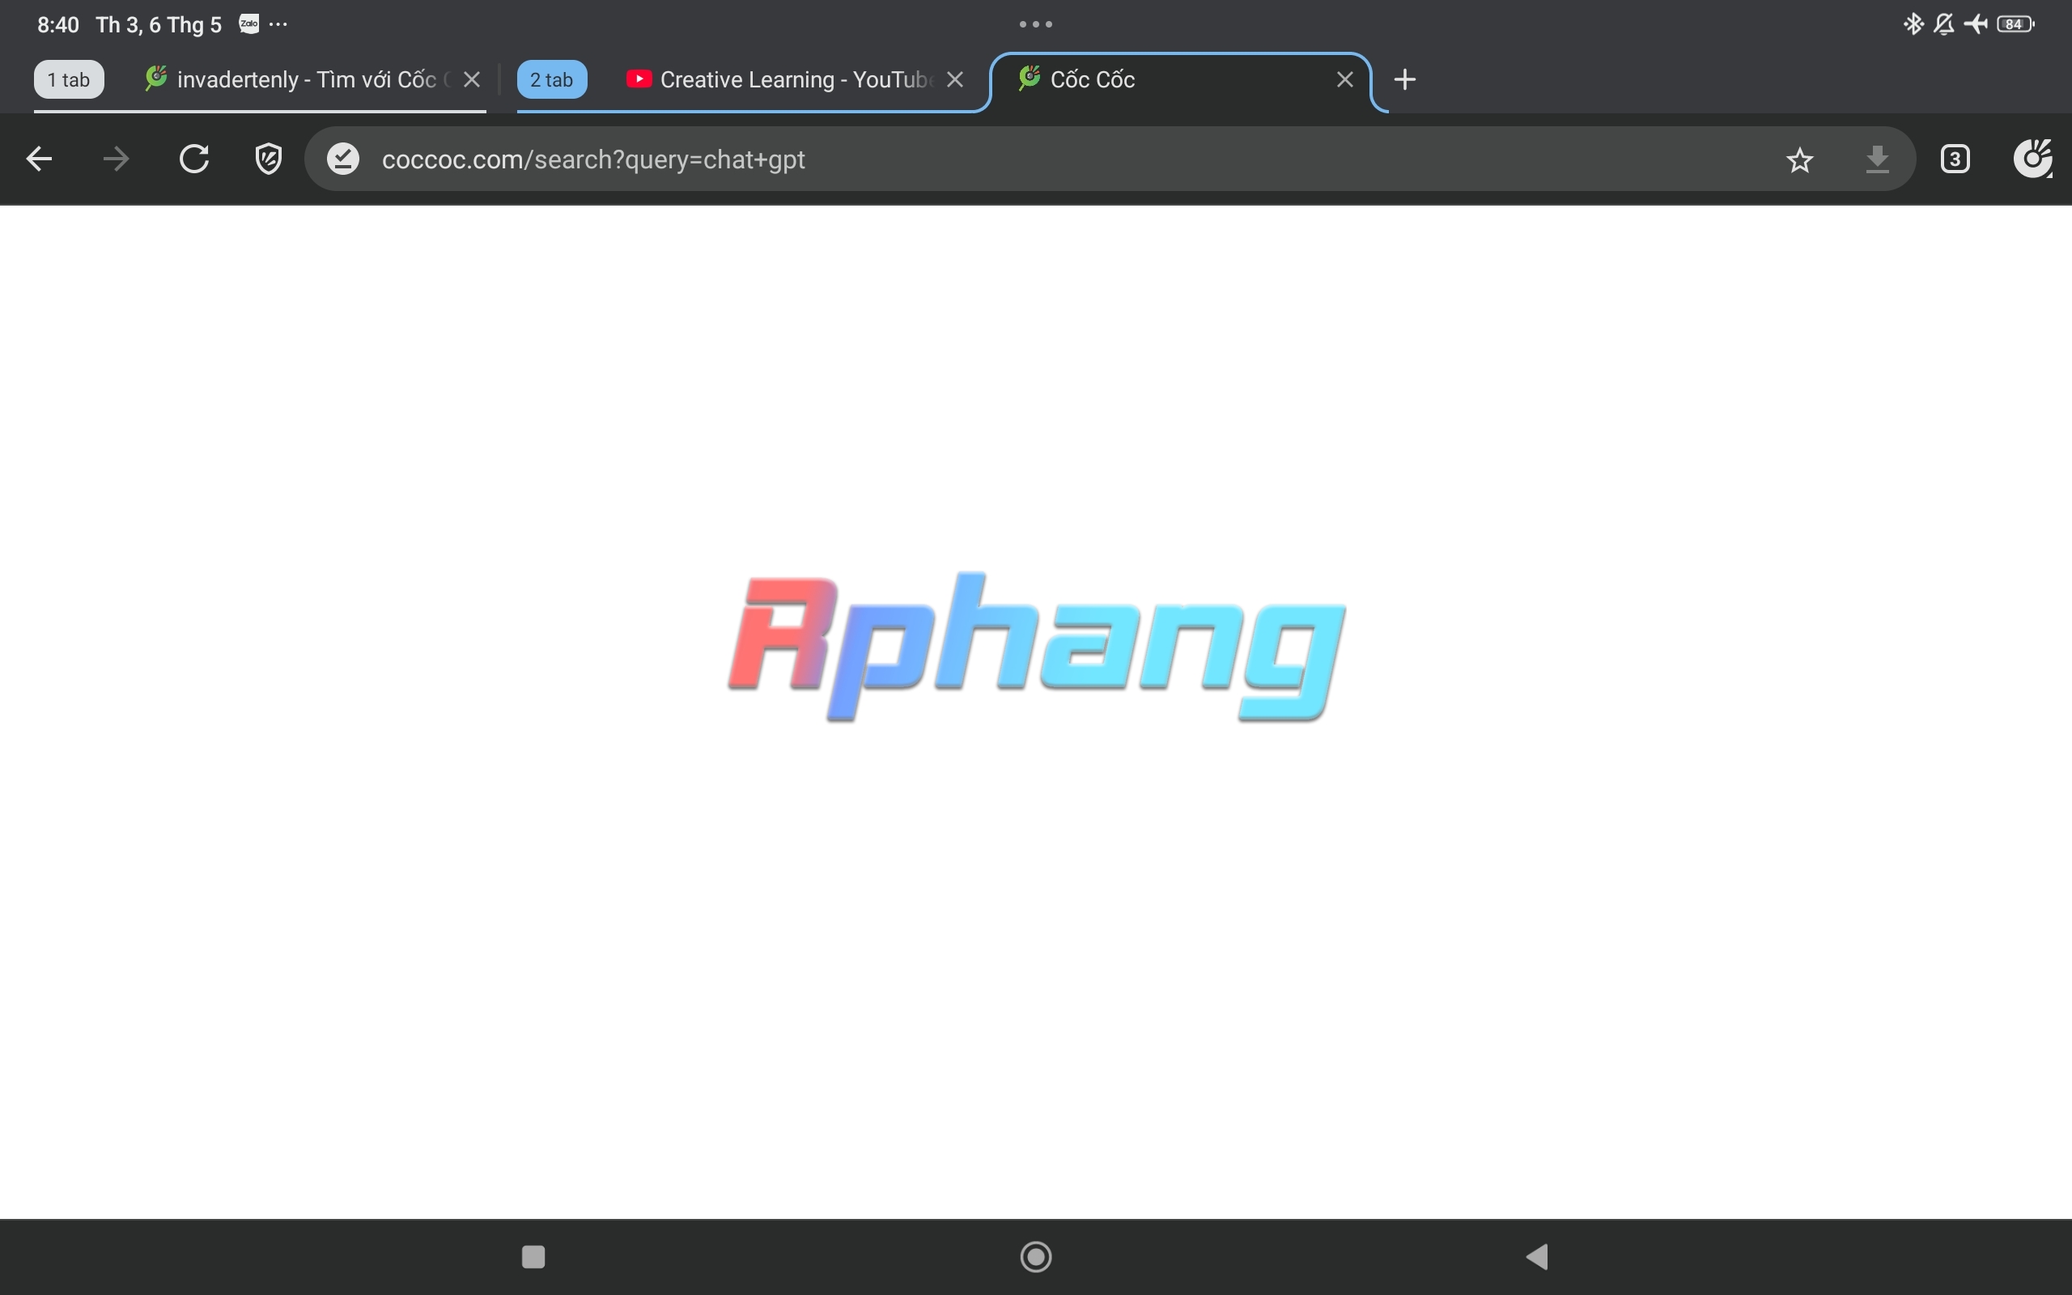Bookmark this page with the star
This screenshot has height=1295, width=2072.
1800,159
